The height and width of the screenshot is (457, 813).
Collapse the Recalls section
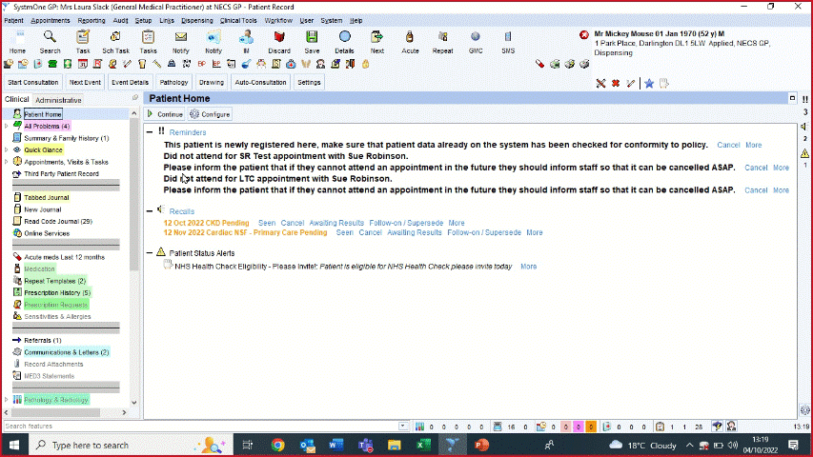tap(150, 211)
